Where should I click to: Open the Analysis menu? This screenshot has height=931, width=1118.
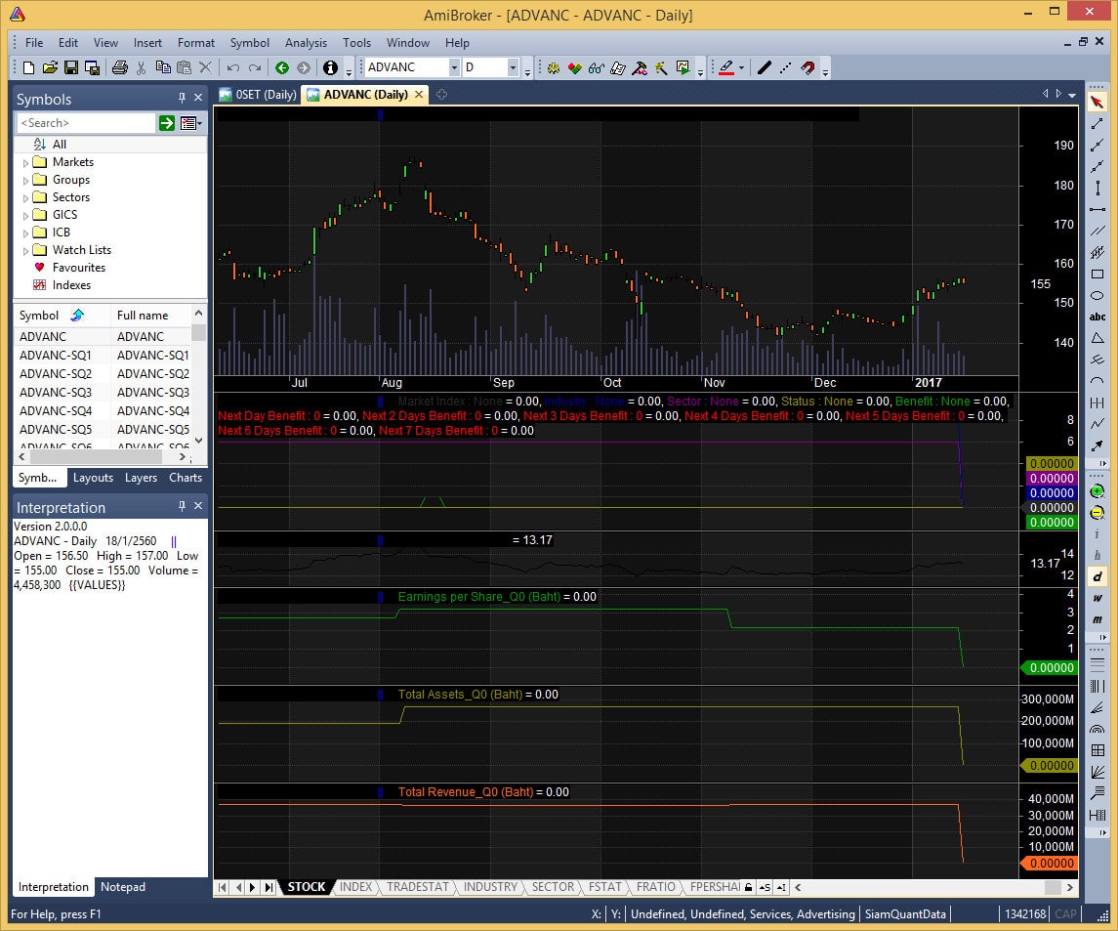(x=306, y=43)
